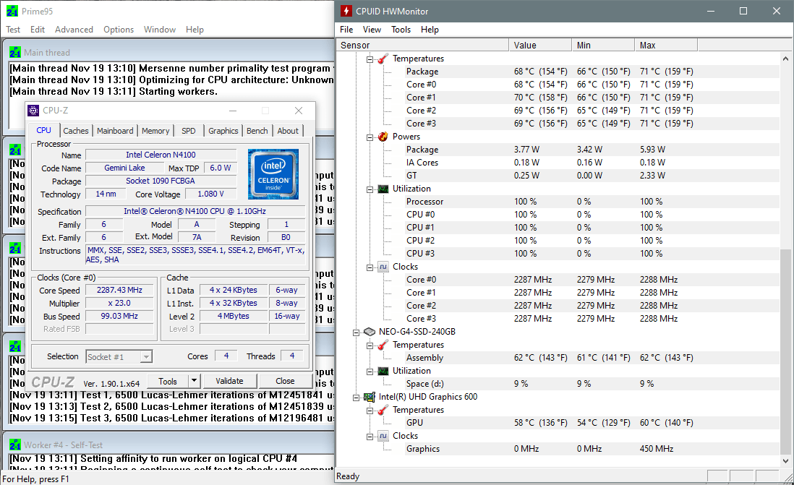This screenshot has height=485, width=794.
Task: Collapse the CPU Temperatures tree node
Action: [370, 59]
